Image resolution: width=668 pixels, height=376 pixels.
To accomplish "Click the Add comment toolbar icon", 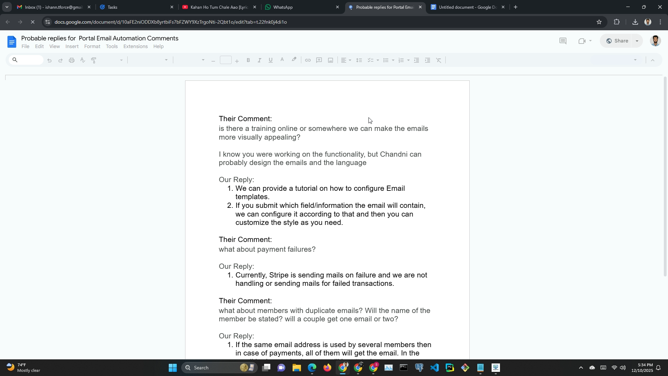I will [x=319, y=60].
